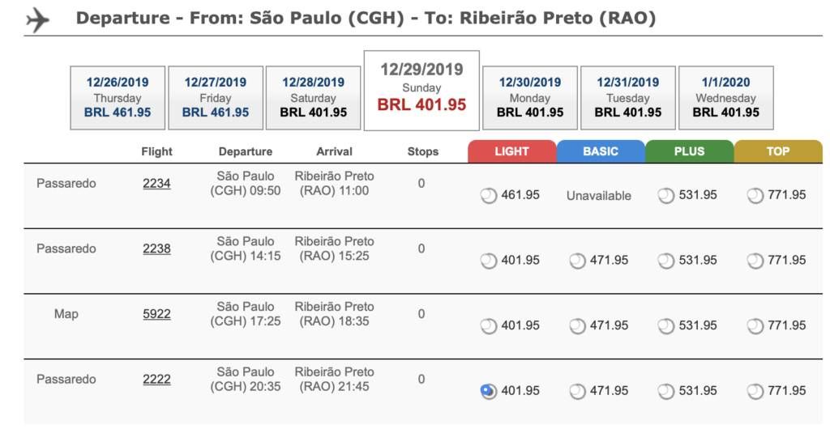This screenshot has width=830, height=429.
Task: Open flight number 2234 link
Action: coord(156,183)
